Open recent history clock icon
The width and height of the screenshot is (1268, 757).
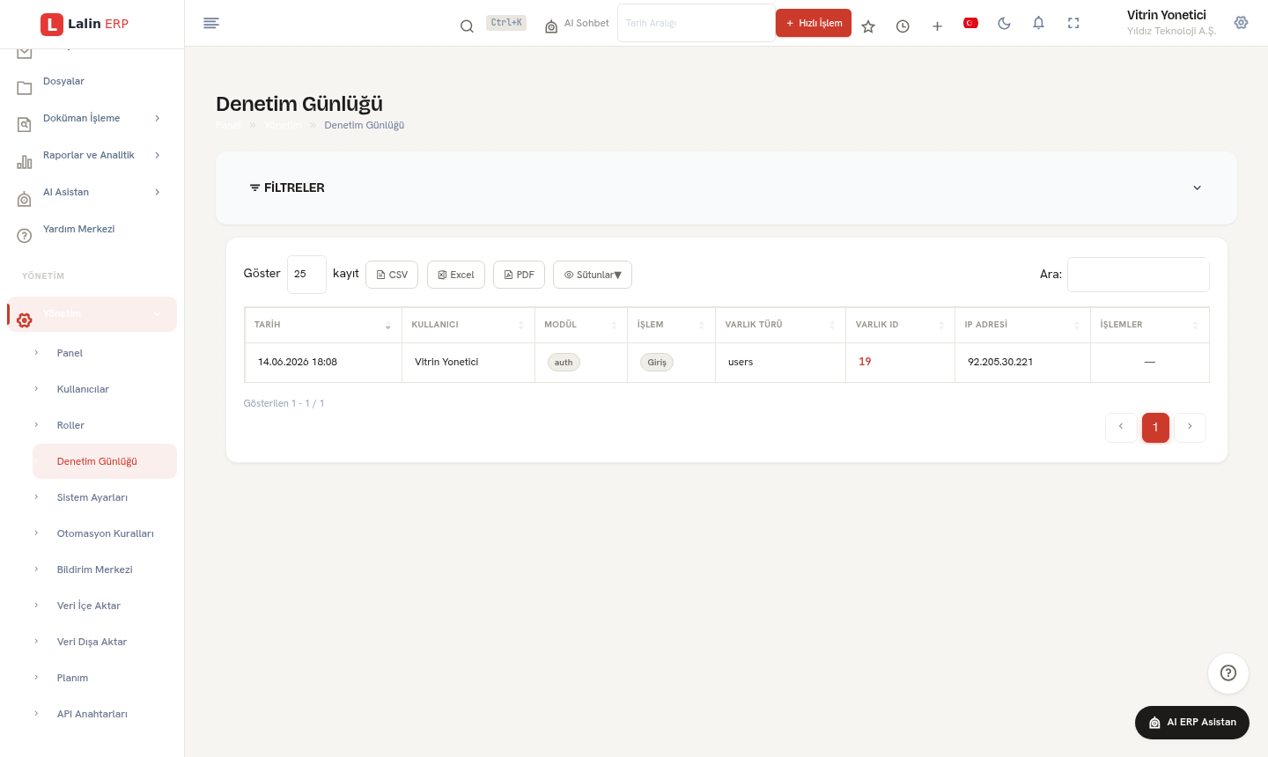[903, 26]
